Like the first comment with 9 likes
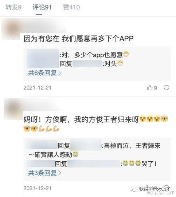The width and height of the screenshot is (176, 197). tap(152, 88)
